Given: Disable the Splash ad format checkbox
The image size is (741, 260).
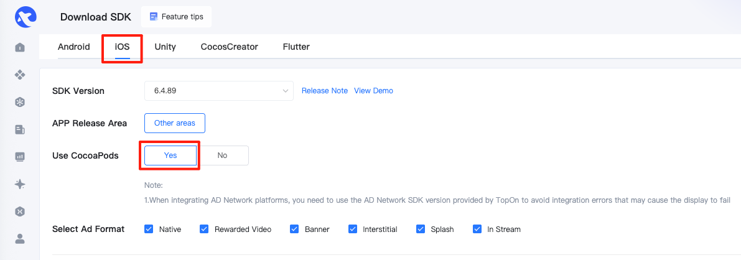Looking at the screenshot, I should [x=421, y=230].
